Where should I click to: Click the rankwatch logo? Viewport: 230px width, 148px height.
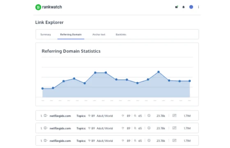[48, 7]
